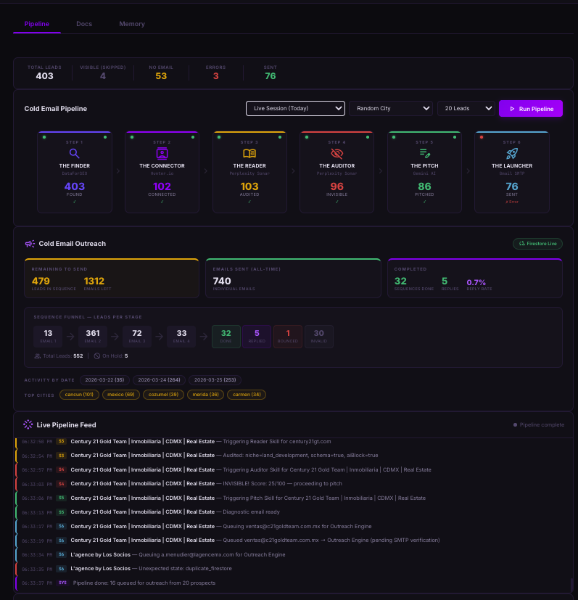Image resolution: width=578 pixels, height=600 pixels.
Task: Expand the Random City dropdown
Action: click(391, 109)
